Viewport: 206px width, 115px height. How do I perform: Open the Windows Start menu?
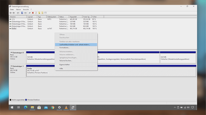click(12, 107)
